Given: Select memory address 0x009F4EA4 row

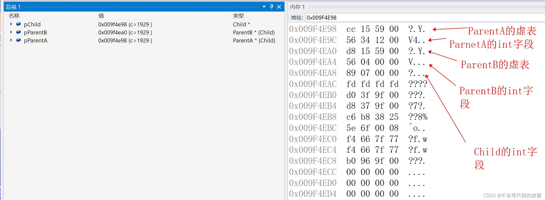Looking at the screenshot, I should [358, 62].
